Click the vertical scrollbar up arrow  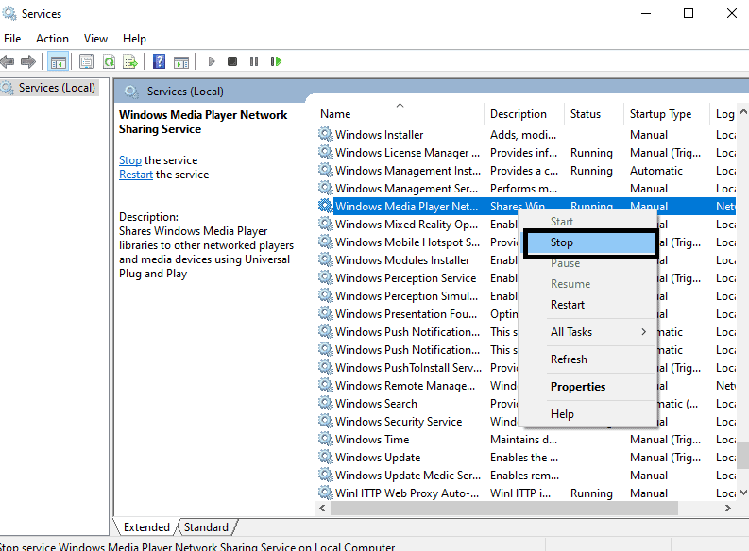[743, 111]
